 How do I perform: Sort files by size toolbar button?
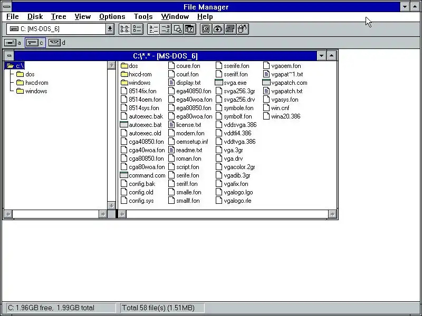(178, 29)
